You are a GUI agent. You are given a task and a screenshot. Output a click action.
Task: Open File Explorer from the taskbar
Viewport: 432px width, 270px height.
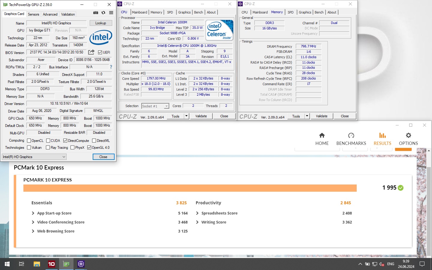click(37, 264)
